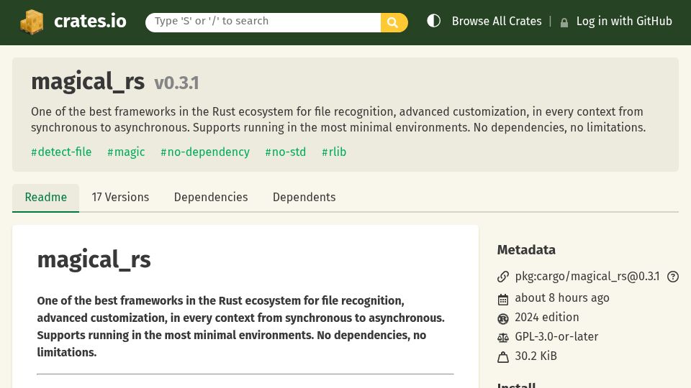Click the calendar icon in Metadata

pyautogui.click(x=503, y=300)
